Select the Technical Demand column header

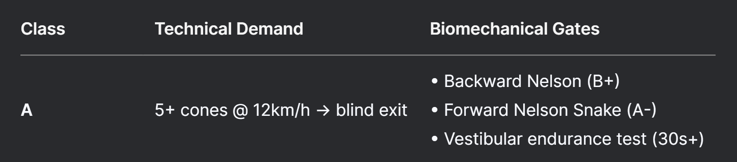tap(229, 29)
